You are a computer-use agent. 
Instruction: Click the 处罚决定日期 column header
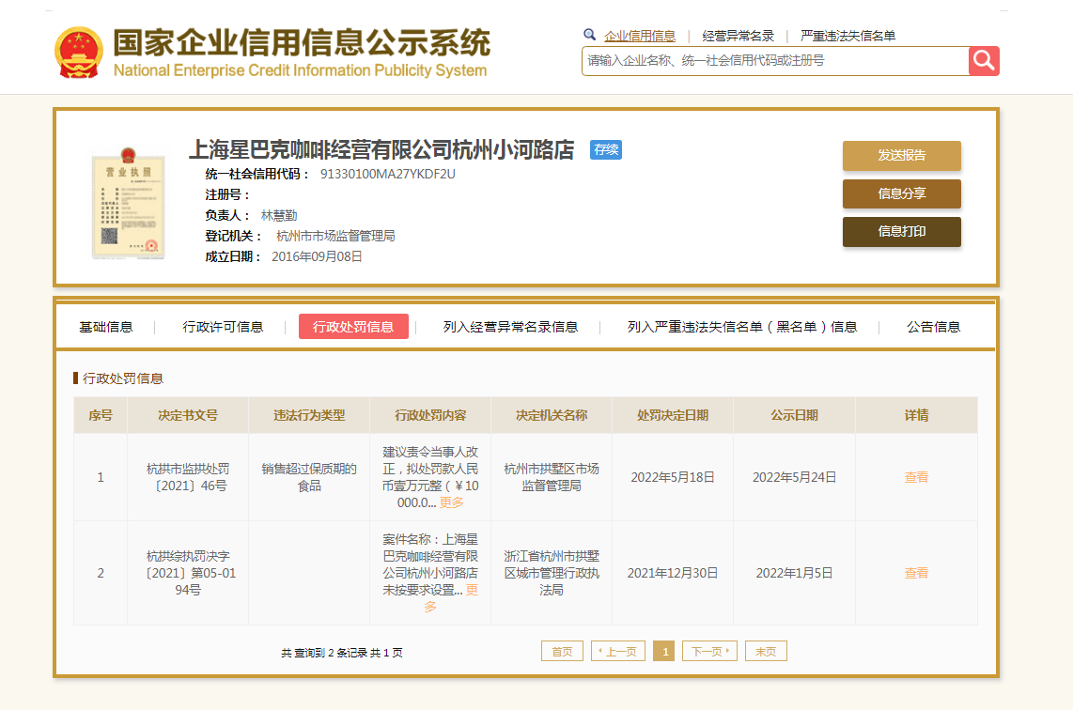point(673,415)
